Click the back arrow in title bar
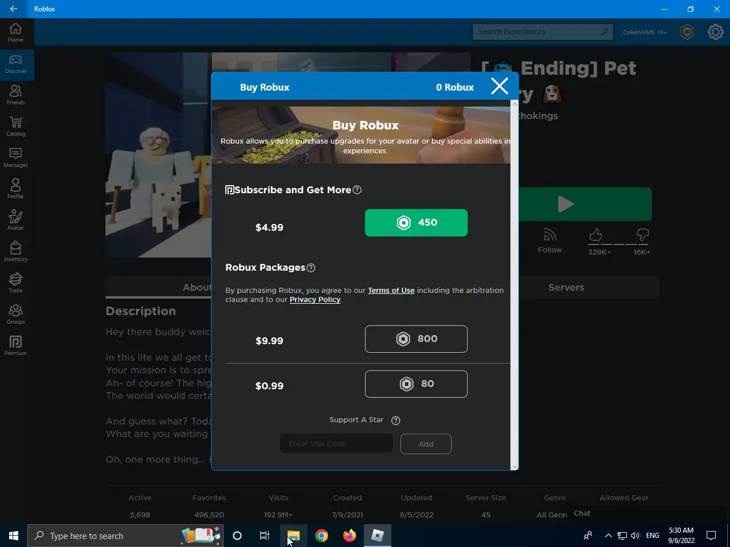Image resolution: width=730 pixels, height=547 pixels. (14, 9)
